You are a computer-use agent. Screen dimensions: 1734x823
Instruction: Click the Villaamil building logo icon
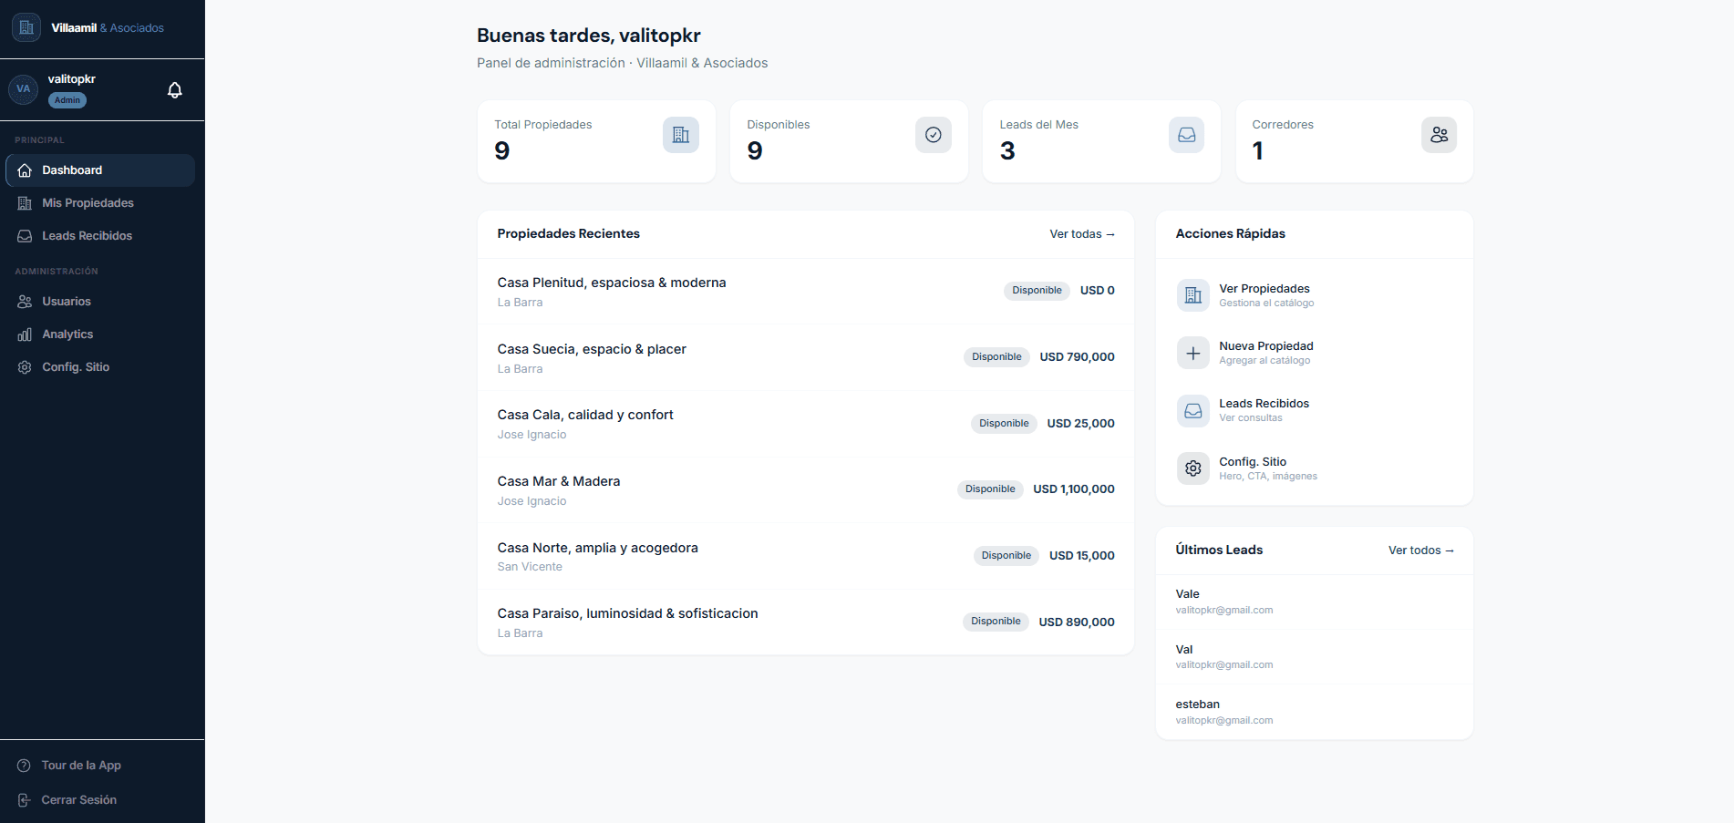tap(26, 27)
